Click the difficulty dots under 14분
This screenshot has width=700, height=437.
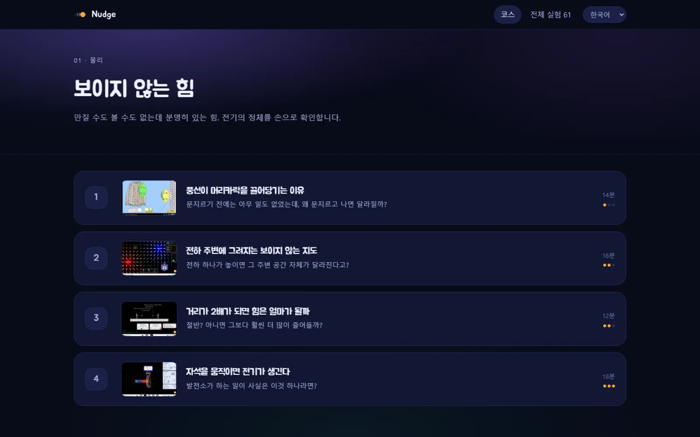[609, 205]
